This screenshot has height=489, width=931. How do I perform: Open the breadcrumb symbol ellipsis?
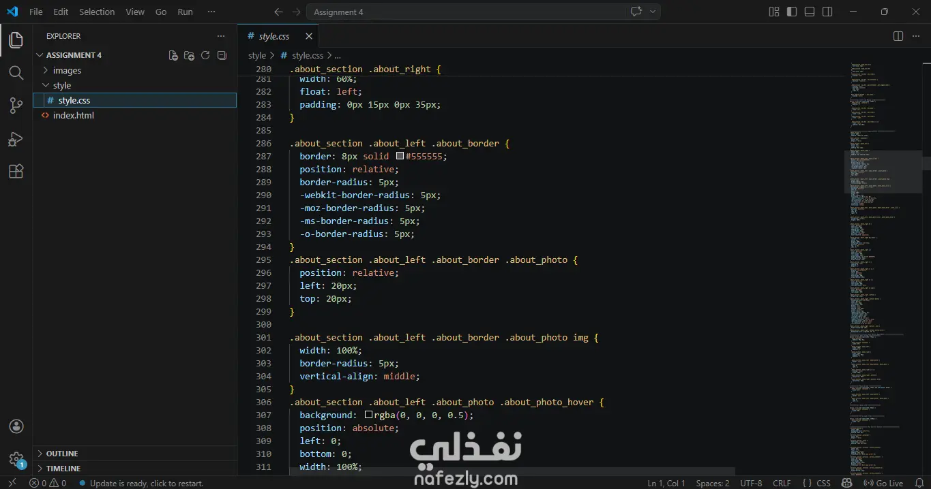point(337,56)
